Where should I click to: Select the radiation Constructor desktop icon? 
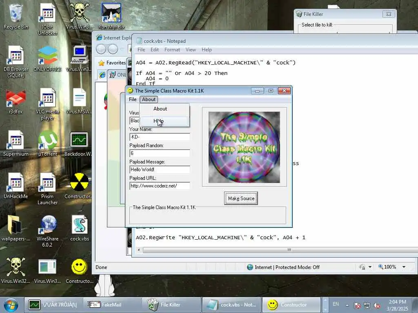78,186
